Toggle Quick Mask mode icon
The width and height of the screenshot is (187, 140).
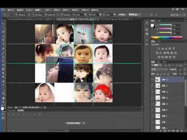(x=4, y=114)
